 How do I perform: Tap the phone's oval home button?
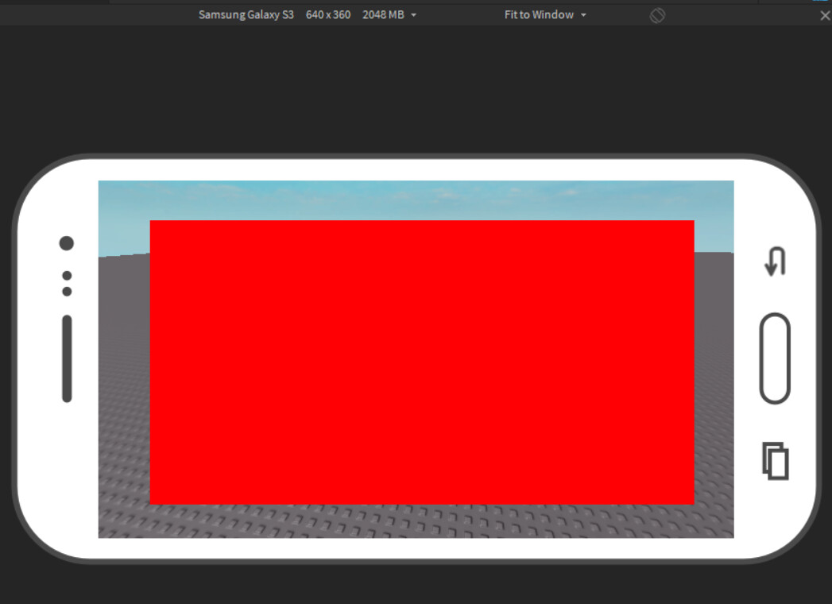[775, 358]
